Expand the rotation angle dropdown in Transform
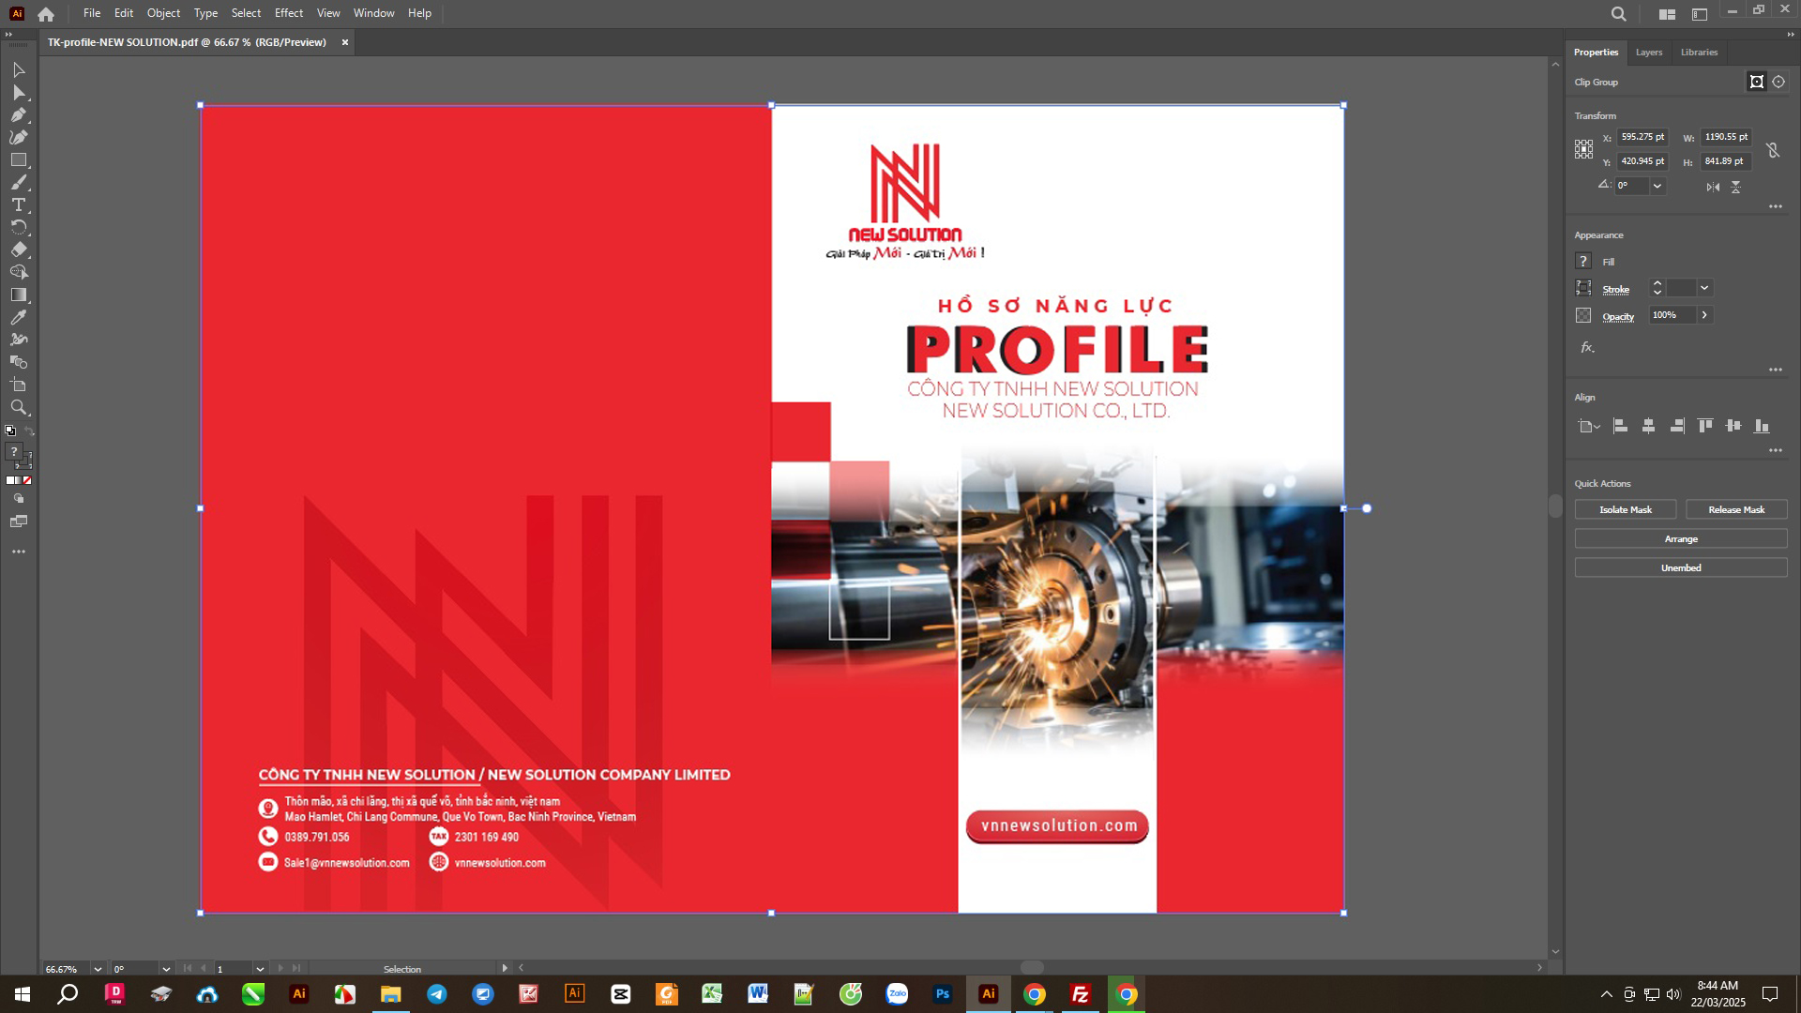Viewport: 1801px width, 1013px height. point(1657,187)
